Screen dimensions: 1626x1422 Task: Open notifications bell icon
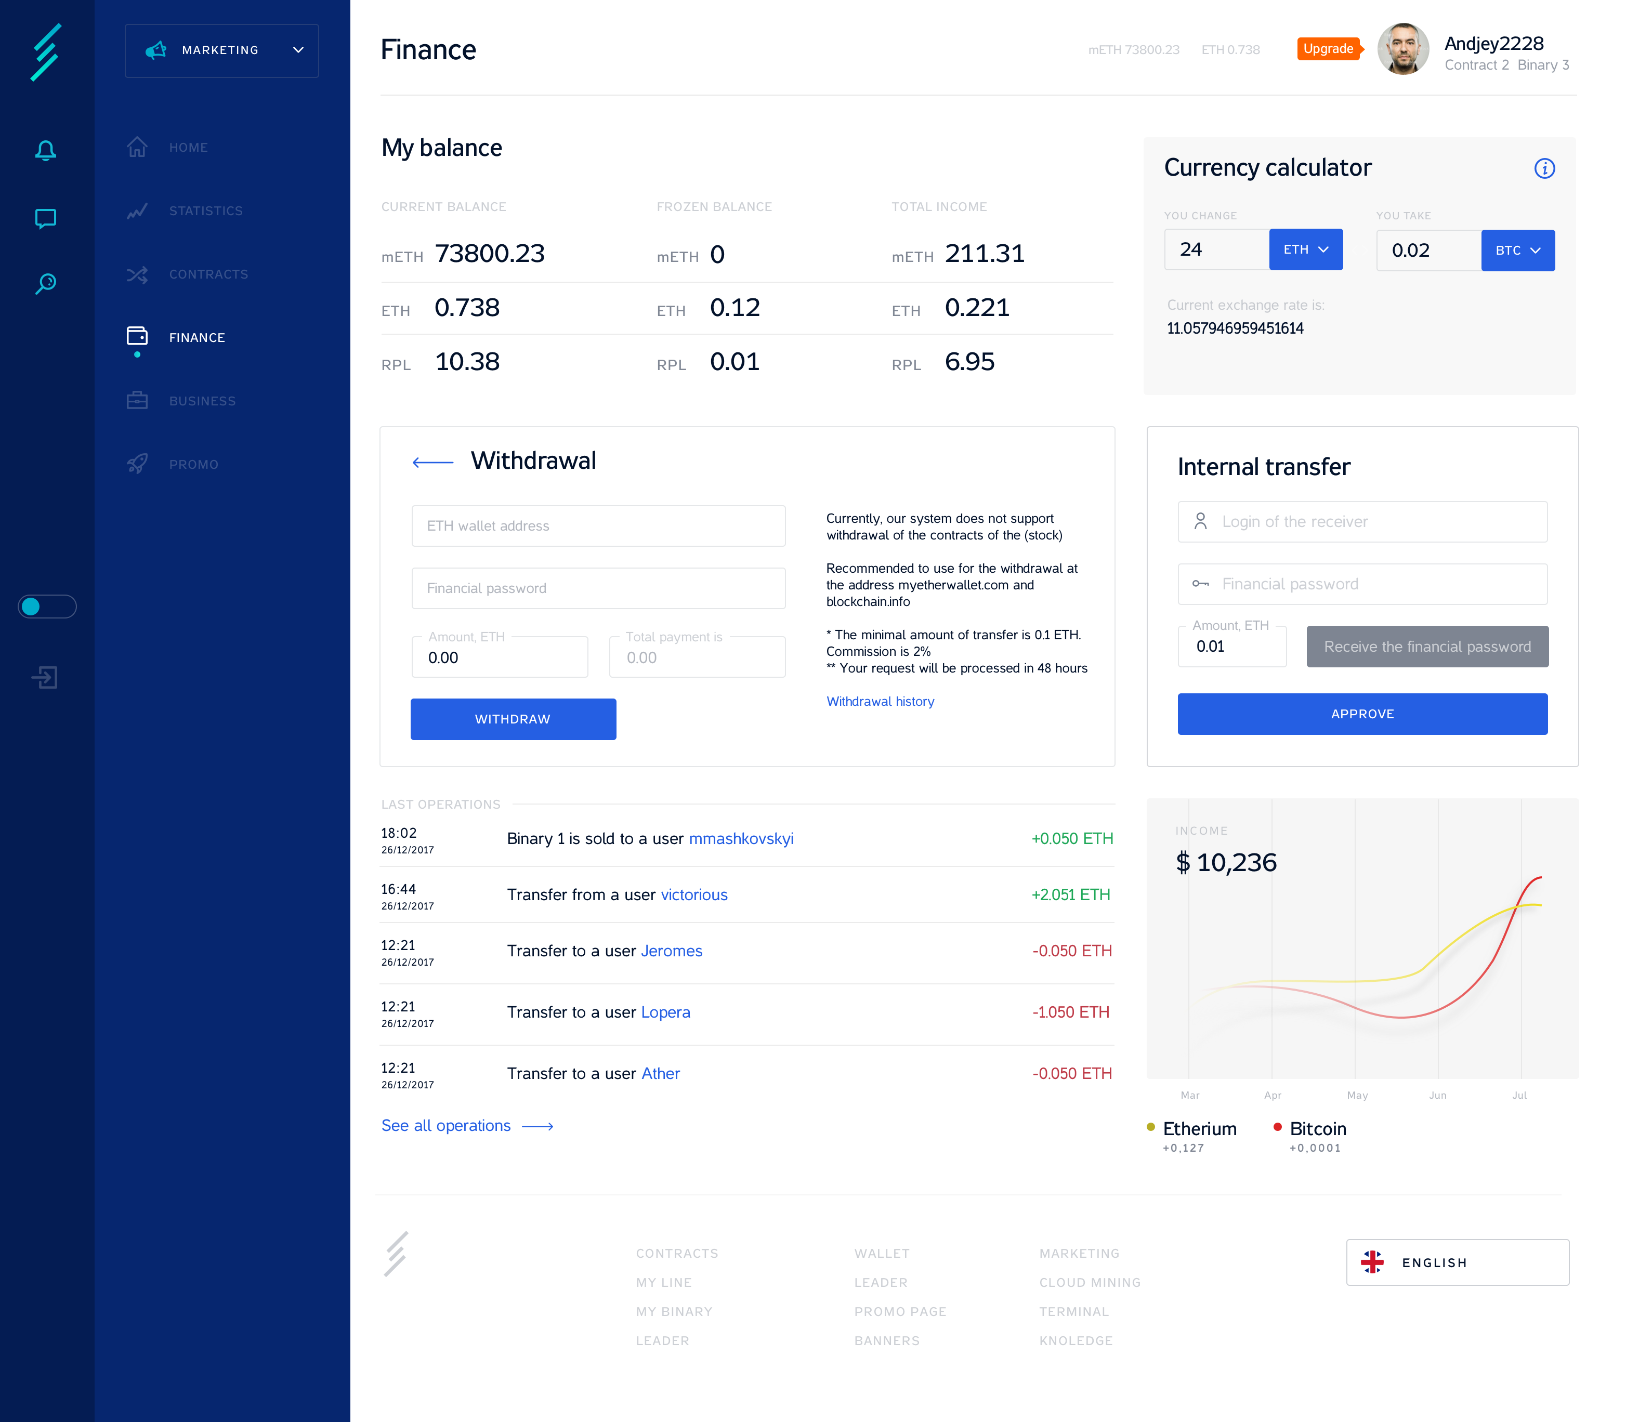pyautogui.click(x=46, y=150)
